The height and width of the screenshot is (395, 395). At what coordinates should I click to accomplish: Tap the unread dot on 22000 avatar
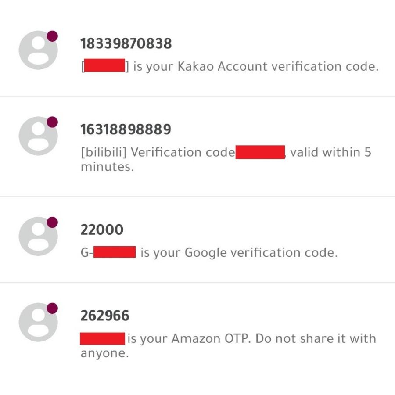tap(52, 222)
